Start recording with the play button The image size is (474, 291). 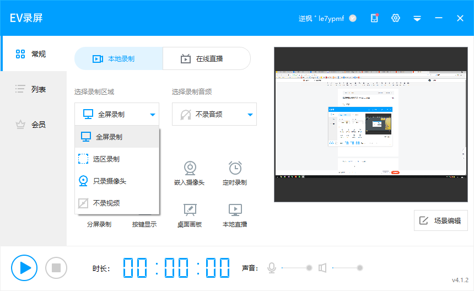point(24,268)
